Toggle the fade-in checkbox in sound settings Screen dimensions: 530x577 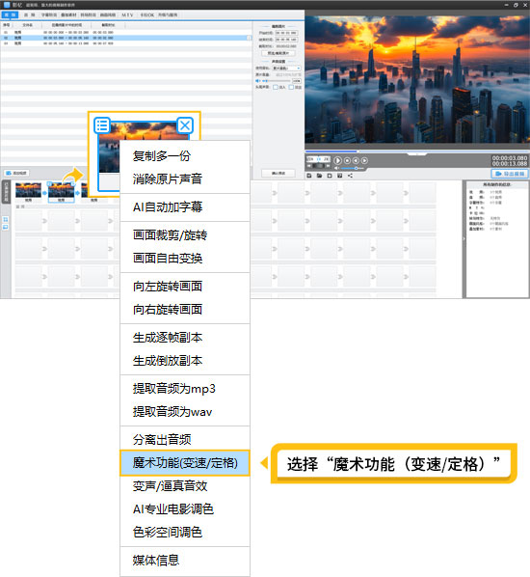click(x=276, y=87)
